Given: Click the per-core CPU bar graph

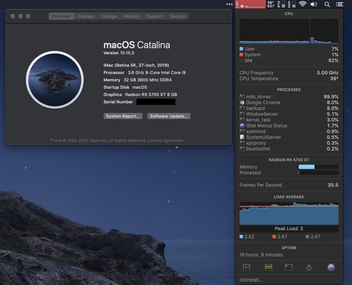Looking at the screenshot, I should pyautogui.click(x=324, y=31).
